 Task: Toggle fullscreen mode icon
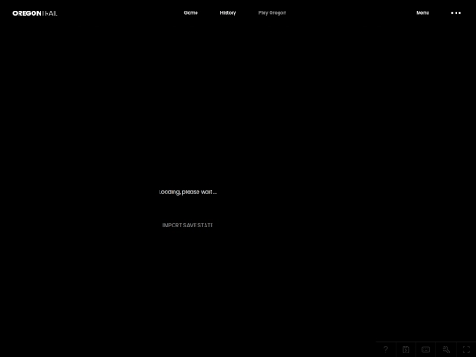(x=466, y=349)
